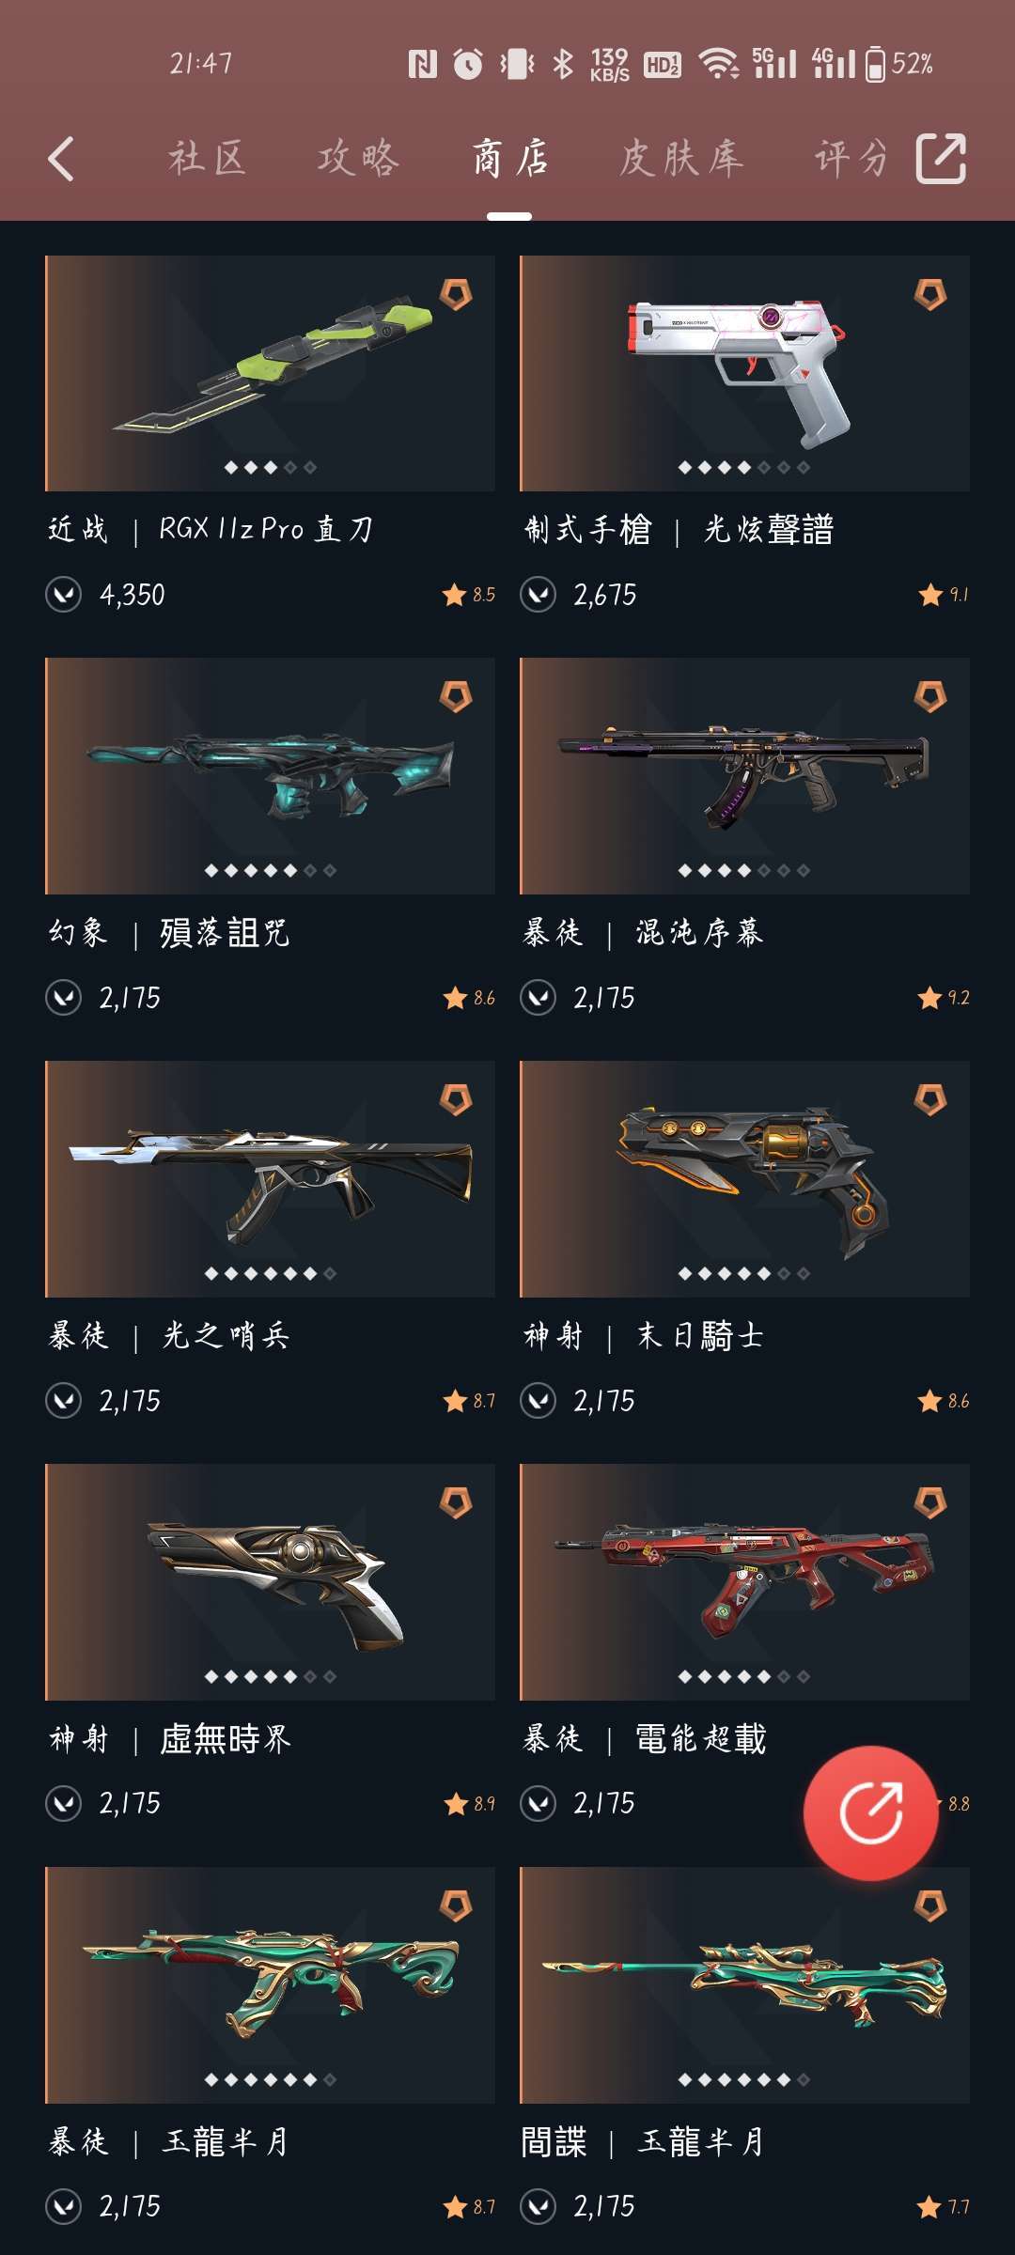Tap the tier badge on the 光炫聲譜 pistol card
Viewport: 1015px width, 2255px height.
[930, 294]
